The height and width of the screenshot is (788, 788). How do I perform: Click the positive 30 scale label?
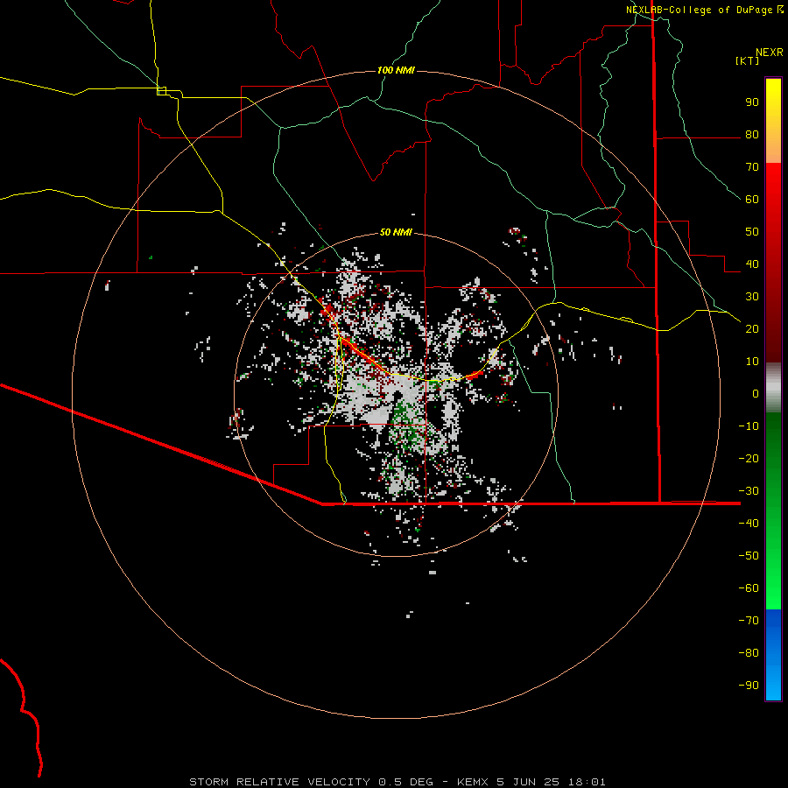tap(752, 297)
